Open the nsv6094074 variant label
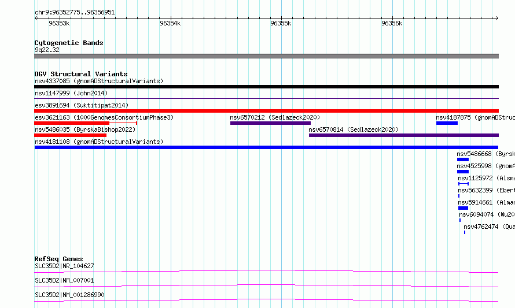This screenshot has height=308, width=515. click(x=487, y=214)
